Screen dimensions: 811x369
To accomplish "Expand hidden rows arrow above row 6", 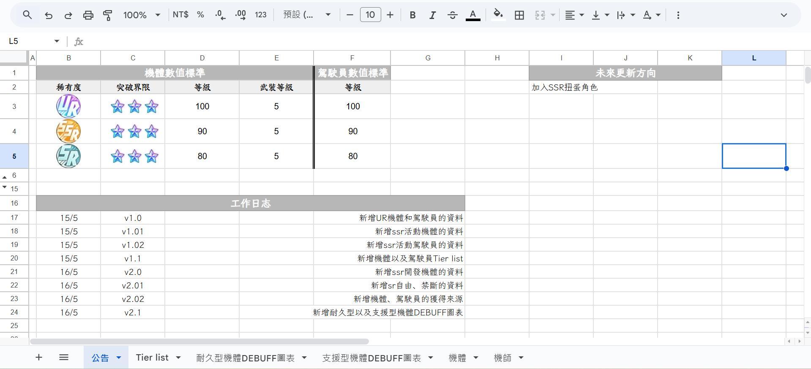I will [5, 177].
